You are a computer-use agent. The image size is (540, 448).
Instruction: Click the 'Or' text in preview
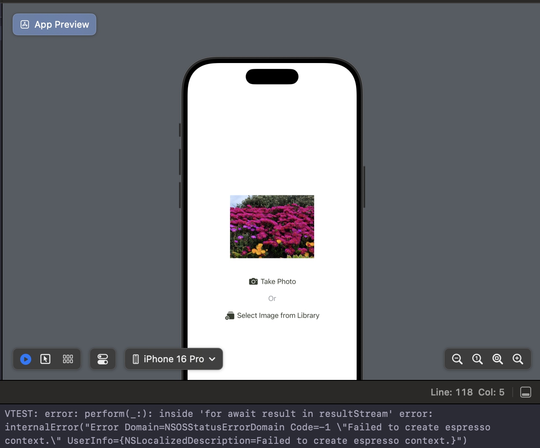(272, 298)
